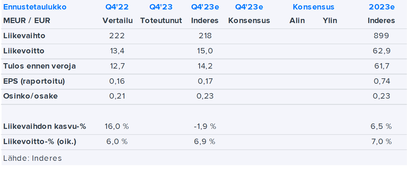Screen dimensions: 411x169
Task: Click the Tulos ennen veroja value 61,7
Action: (x=381, y=66)
